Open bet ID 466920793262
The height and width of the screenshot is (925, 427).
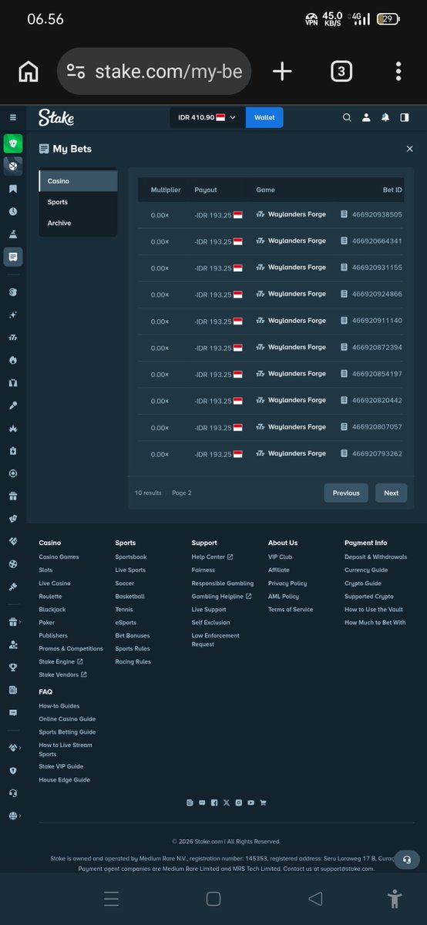tap(372, 454)
